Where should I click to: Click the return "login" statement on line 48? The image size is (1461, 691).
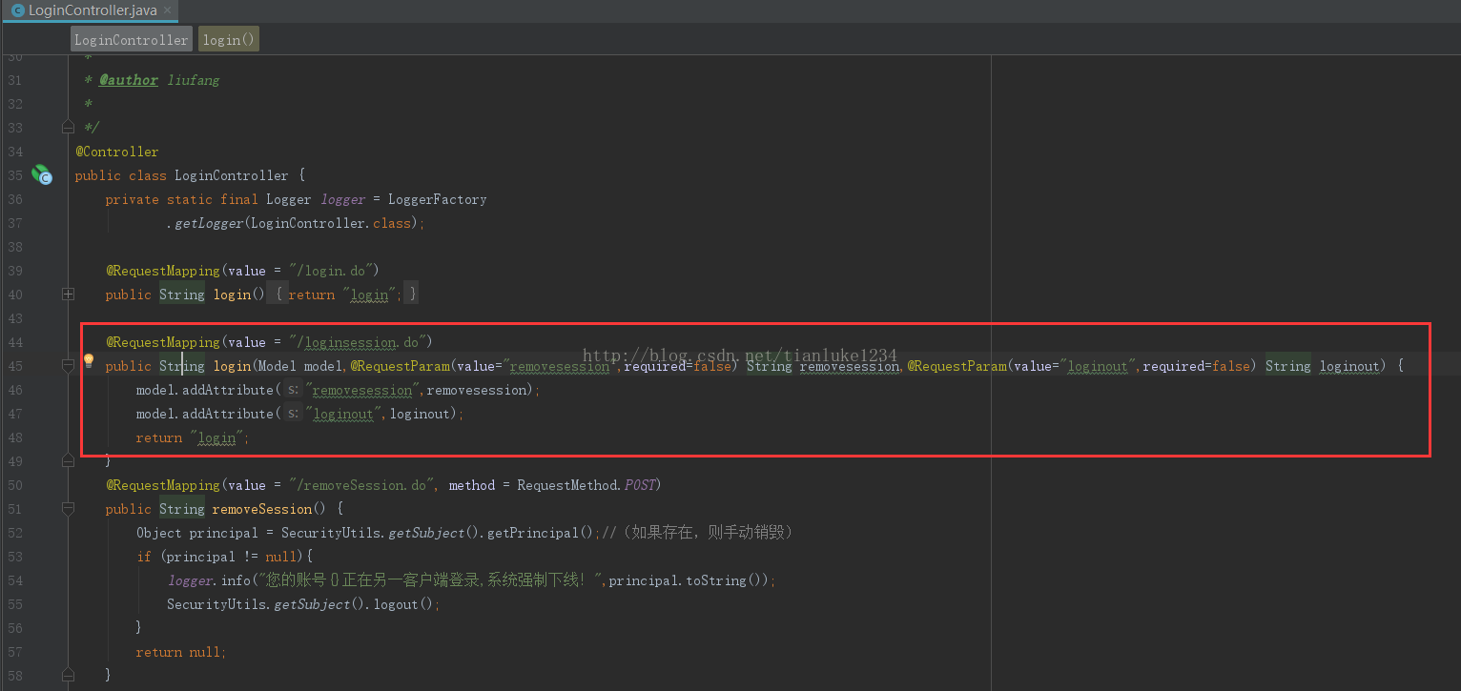point(193,437)
